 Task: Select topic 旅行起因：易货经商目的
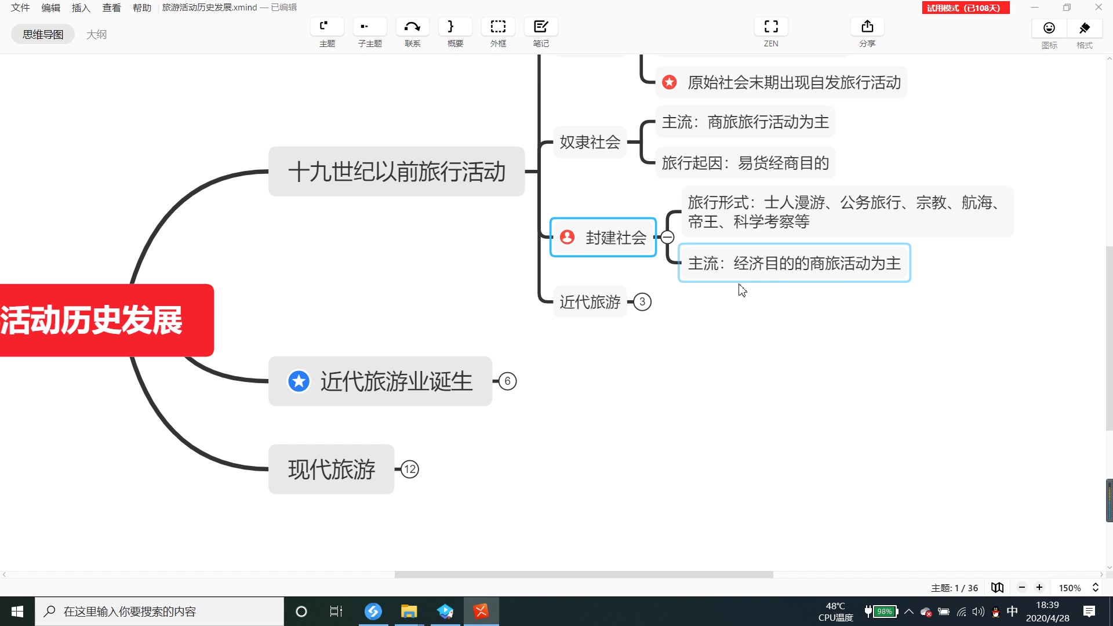pos(745,163)
